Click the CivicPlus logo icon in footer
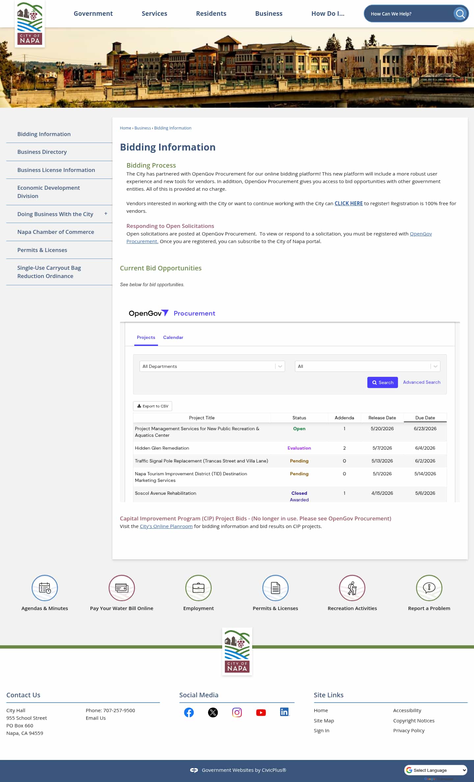474x782 pixels. tap(194, 770)
